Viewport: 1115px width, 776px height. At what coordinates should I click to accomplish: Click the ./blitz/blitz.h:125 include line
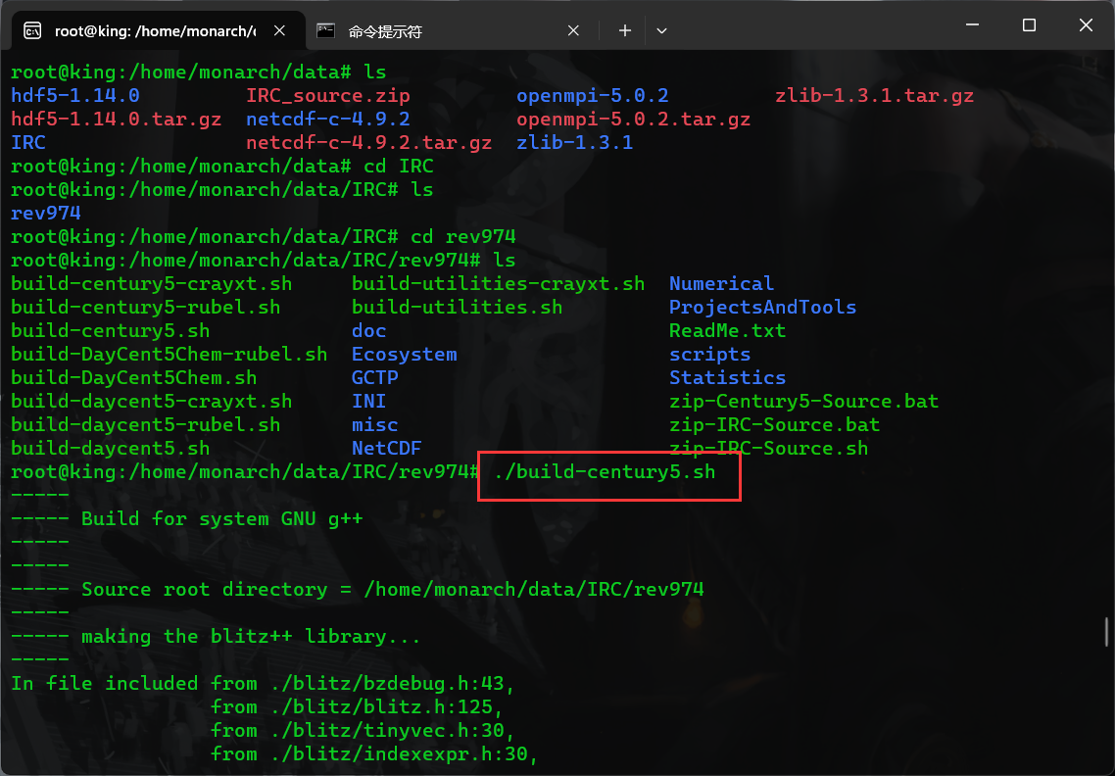coord(386,706)
